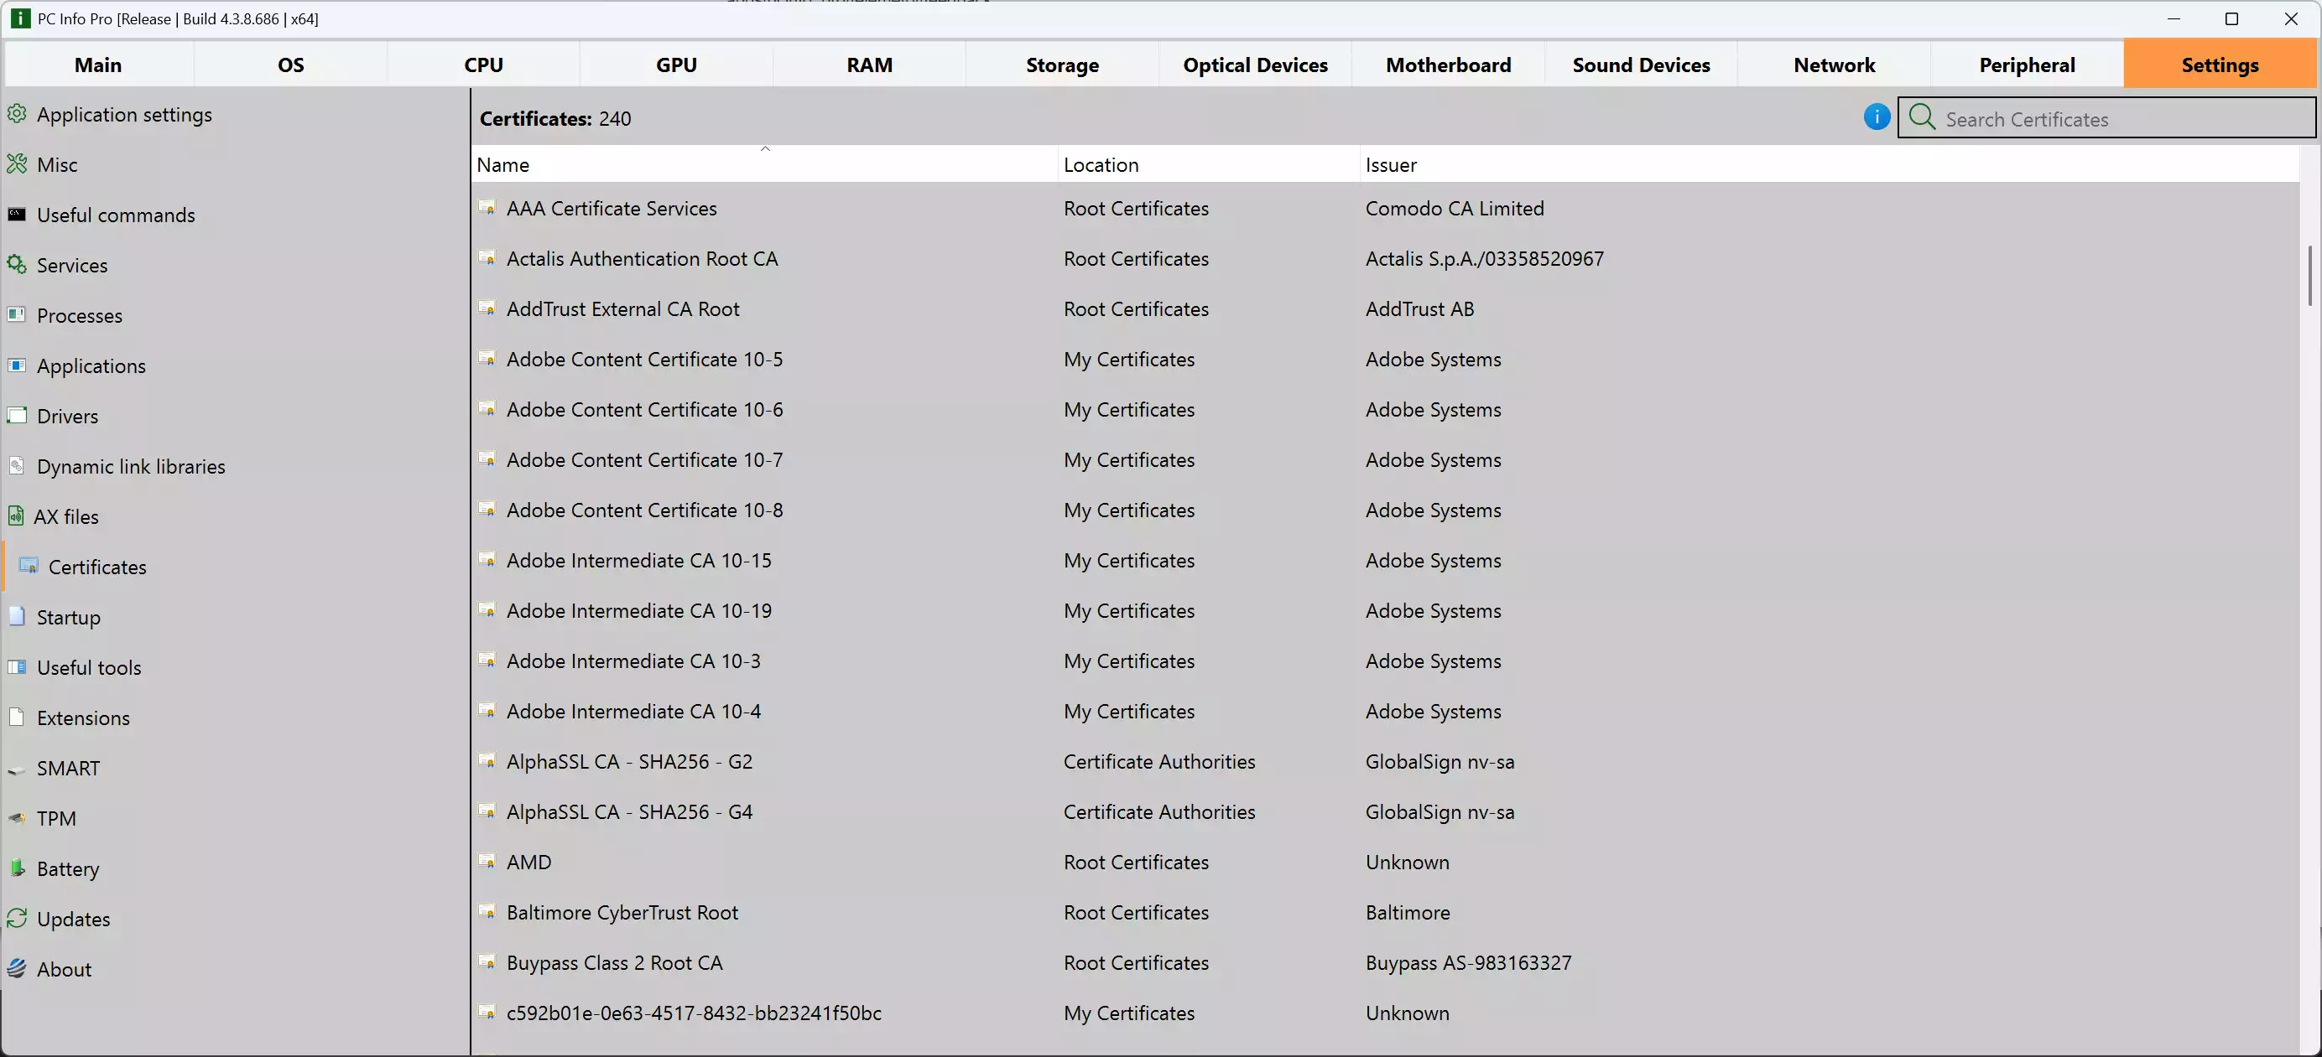The height and width of the screenshot is (1057, 2322).
Task: Switch to the GPU tab
Action: point(677,64)
